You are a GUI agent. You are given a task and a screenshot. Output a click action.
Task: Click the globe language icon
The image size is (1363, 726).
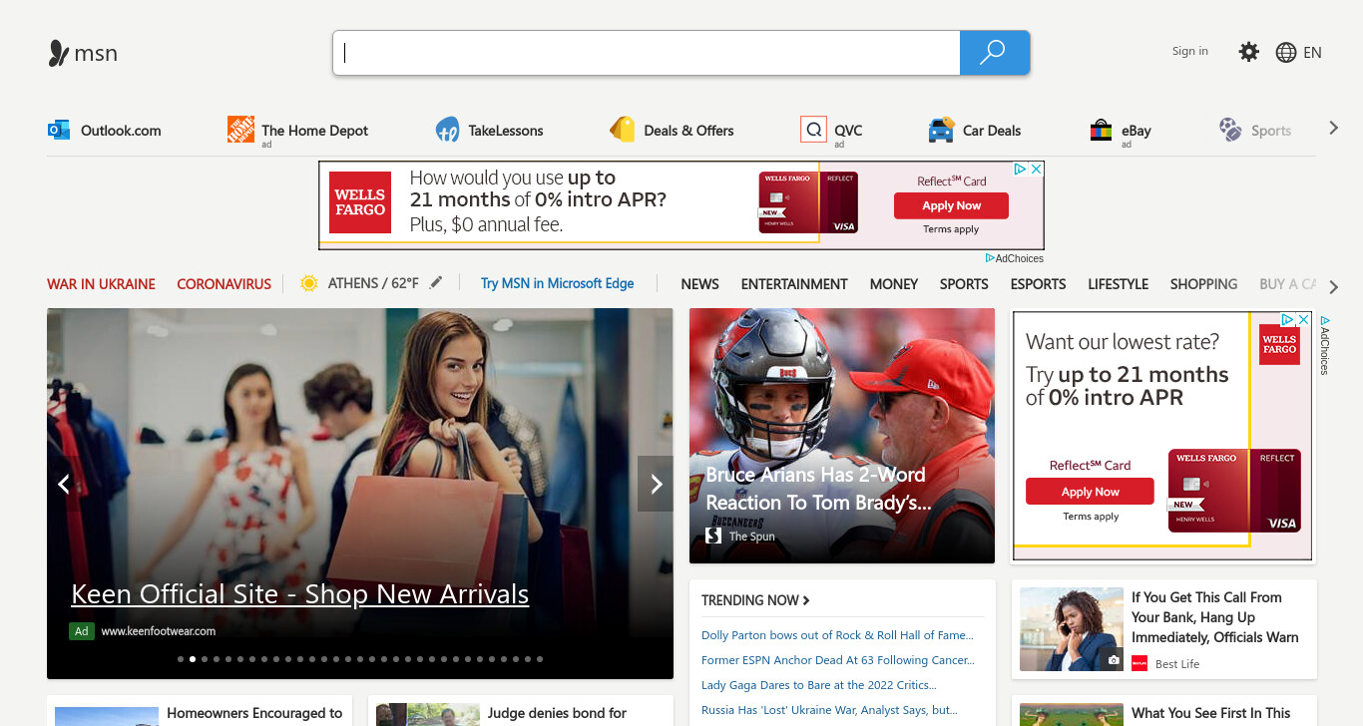[1286, 53]
